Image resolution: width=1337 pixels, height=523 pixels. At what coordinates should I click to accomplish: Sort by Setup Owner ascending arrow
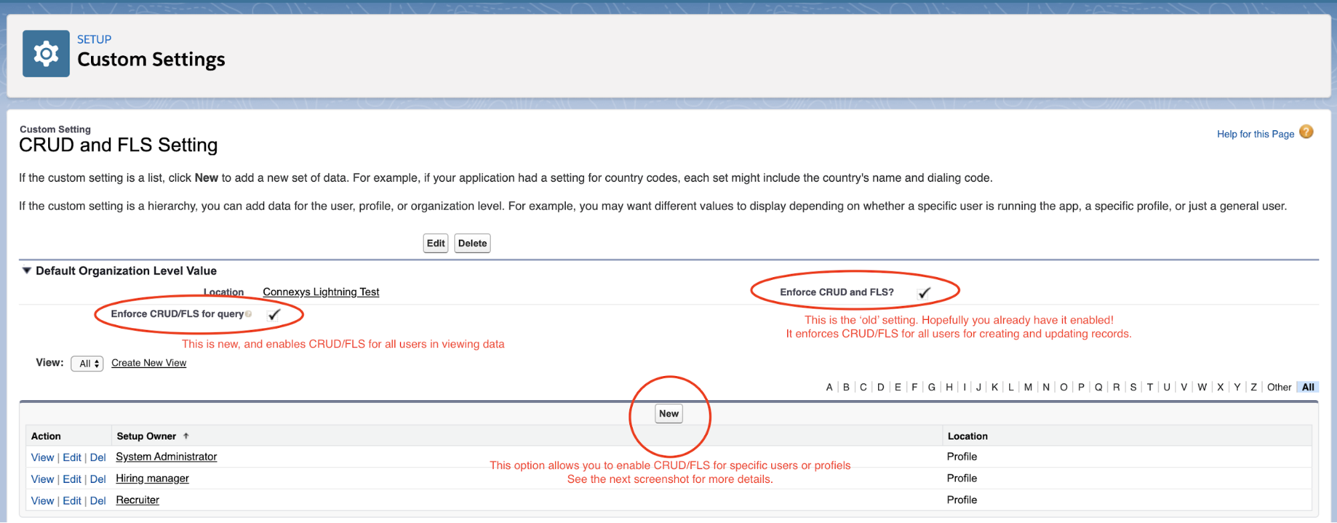pos(186,436)
